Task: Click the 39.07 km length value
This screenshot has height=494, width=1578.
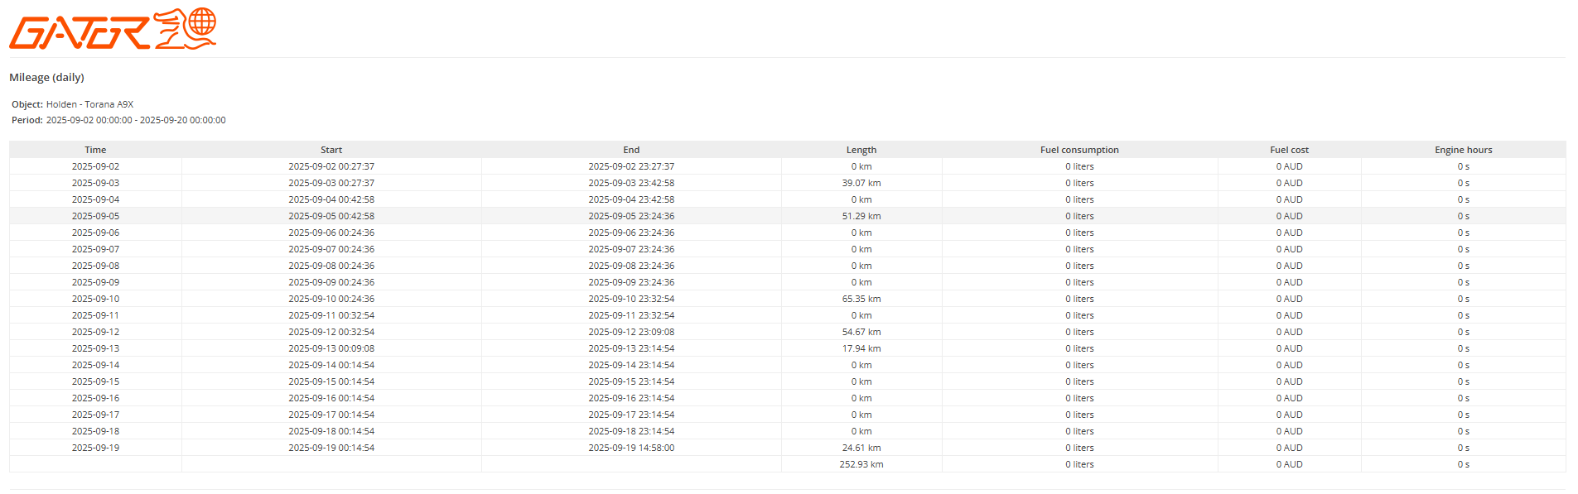Action: 861,183
